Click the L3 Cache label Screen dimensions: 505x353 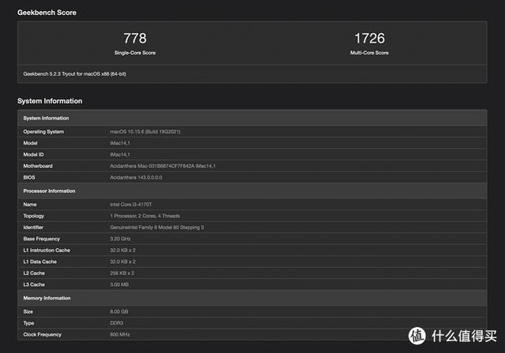tap(34, 284)
